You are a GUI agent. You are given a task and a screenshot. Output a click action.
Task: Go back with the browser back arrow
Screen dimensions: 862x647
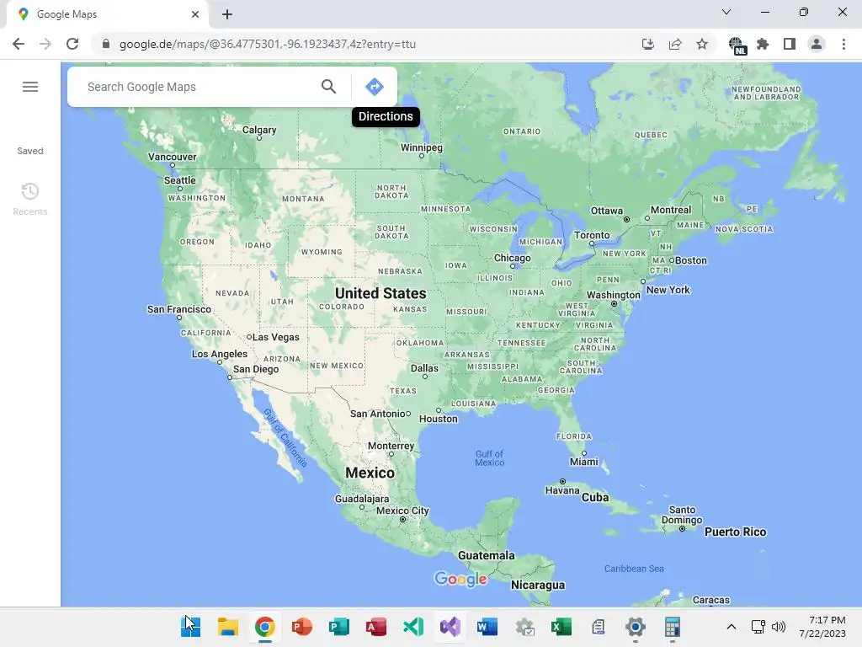(19, 44)
